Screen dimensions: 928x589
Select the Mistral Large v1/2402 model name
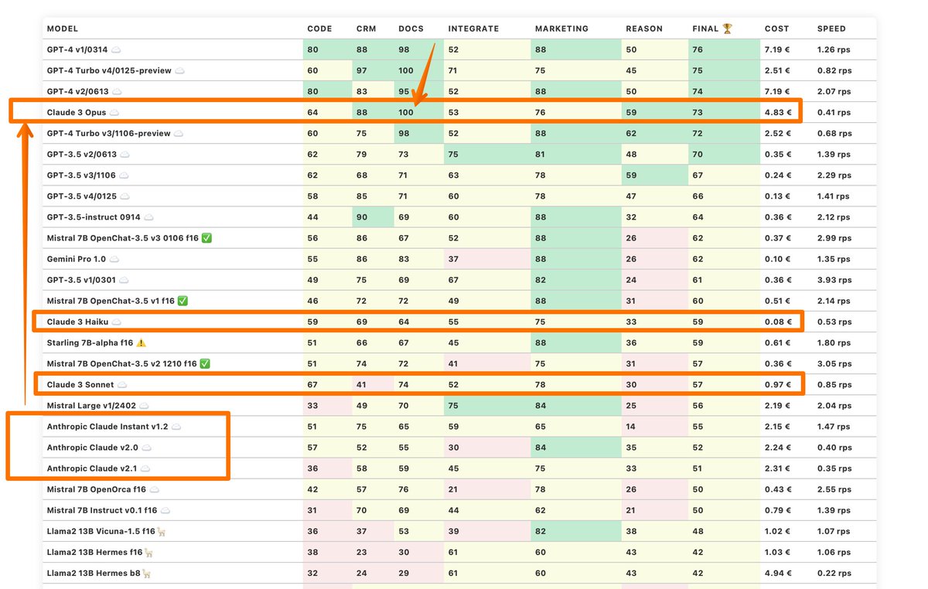point(91,405)
